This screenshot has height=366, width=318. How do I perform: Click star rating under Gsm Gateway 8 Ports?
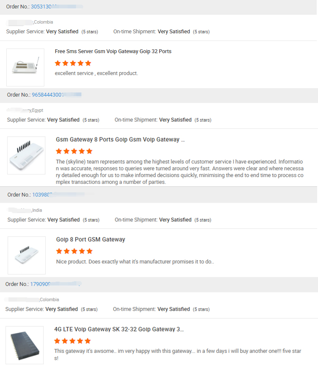(74, 151)
